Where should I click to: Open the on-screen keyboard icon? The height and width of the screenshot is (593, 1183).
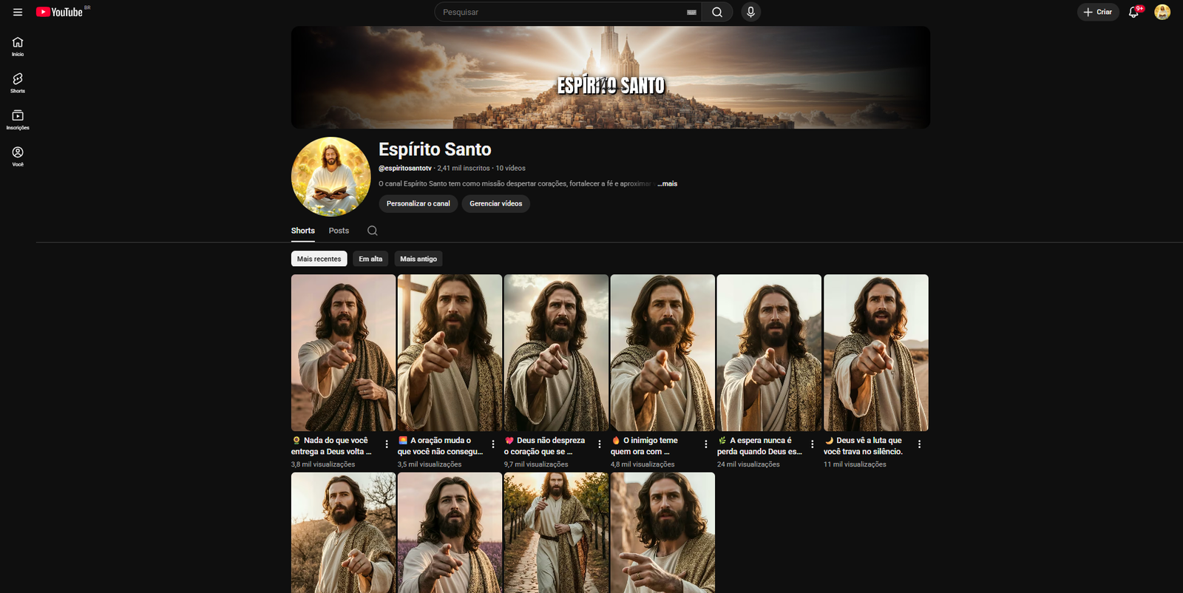(691, 13)
